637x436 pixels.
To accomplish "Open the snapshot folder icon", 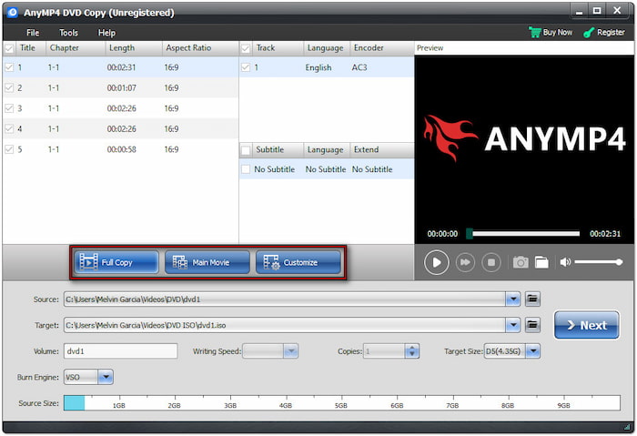I will point(541,262).
